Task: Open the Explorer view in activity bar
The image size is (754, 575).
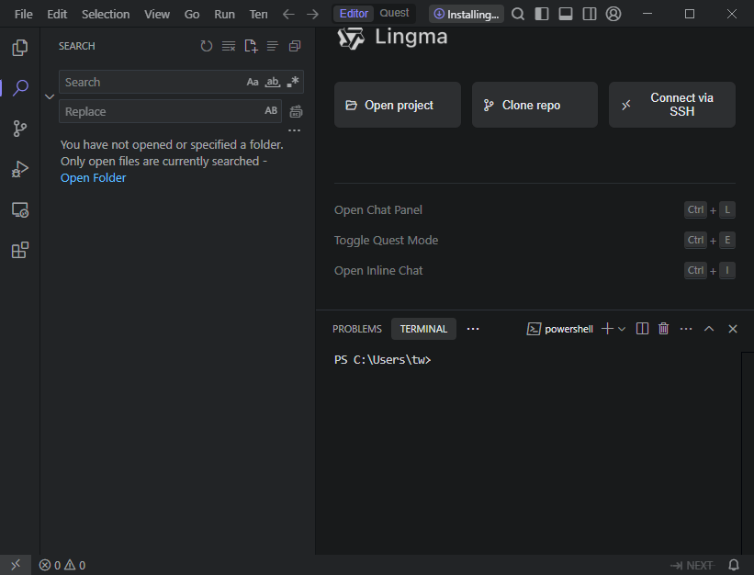Action: 19,48
